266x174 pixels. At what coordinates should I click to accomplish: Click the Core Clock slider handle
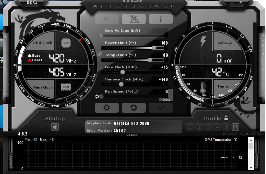tap(123, 72)
